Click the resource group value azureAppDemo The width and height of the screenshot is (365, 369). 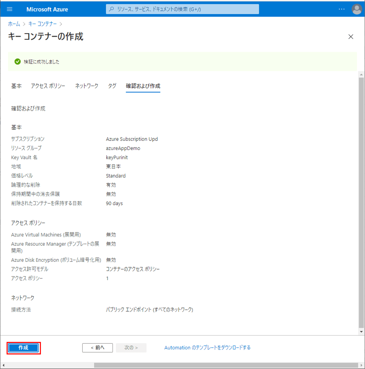123,148
